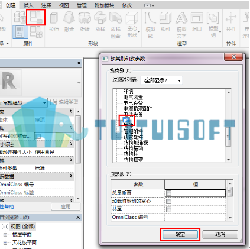Open Family Category and Parameters tool icon
The height and width of the screenshot is (249, 250).
36,17
